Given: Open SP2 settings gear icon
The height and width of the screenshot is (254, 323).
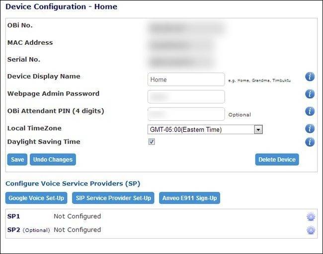Looking at the screenshot, I should pos(311,230).
